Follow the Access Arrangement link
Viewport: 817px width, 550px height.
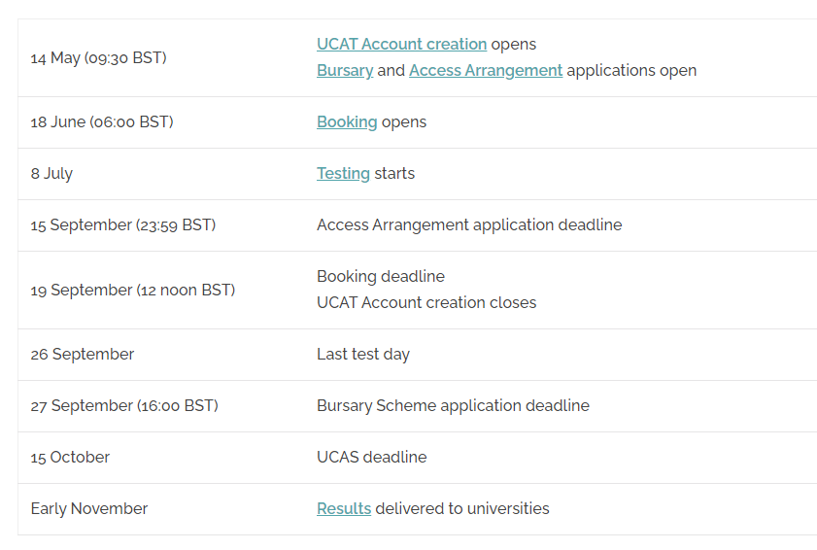[486, 70]
